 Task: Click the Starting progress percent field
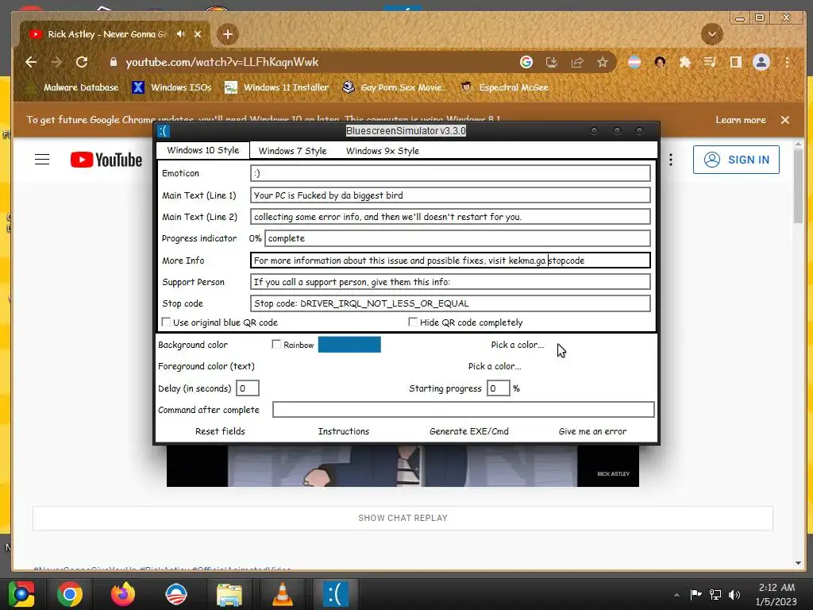point(499,388)
